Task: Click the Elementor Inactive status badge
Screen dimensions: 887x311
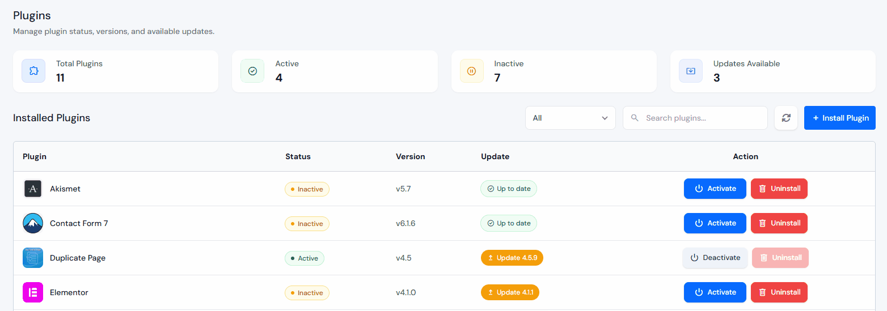Action: pos(307,293)
